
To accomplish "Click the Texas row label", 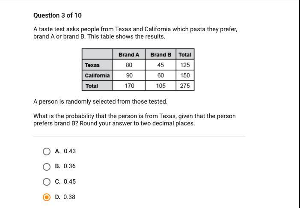I will tap(98, 65).
